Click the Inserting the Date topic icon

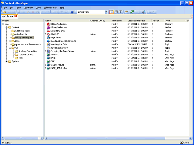pyautogui.click(x=48, y=44)
